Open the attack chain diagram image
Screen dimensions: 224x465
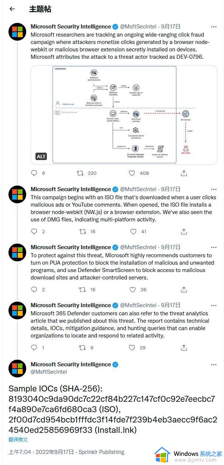tap(124, 115)
